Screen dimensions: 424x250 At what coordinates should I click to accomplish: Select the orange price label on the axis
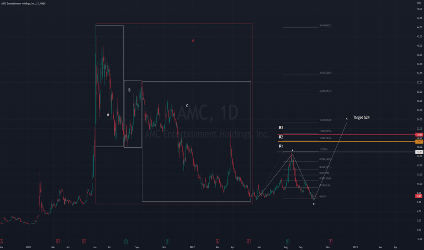click(419, 141)
